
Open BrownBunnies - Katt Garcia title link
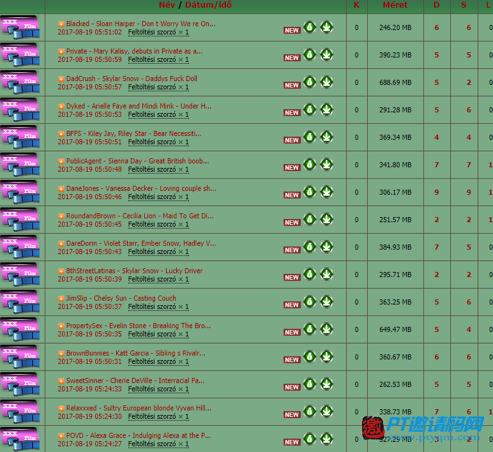click(x=136, y=353)
